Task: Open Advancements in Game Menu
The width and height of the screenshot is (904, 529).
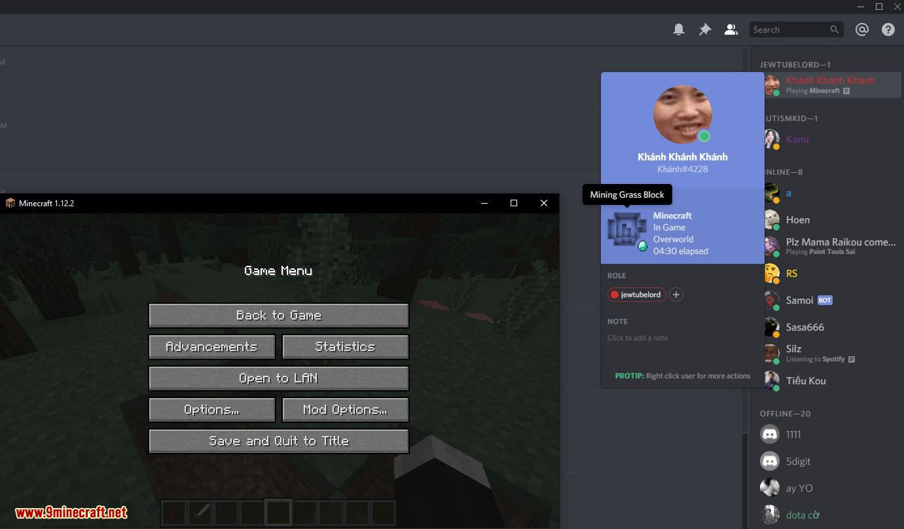Action: tap(212, 347)
